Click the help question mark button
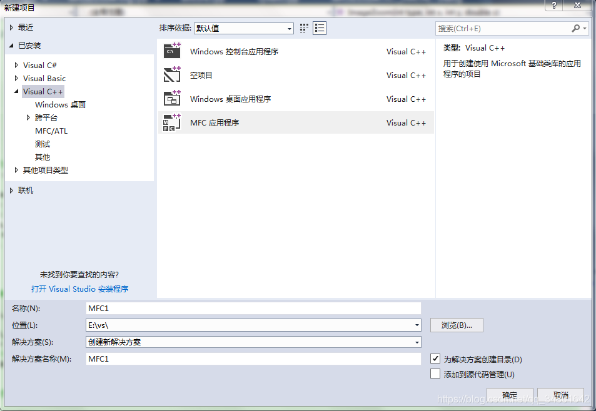 554,6
